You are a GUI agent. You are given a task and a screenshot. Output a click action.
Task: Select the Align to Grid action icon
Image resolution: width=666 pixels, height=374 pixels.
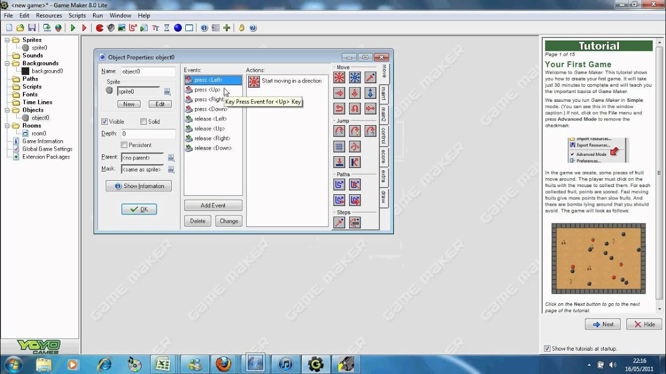click(339, 147)
